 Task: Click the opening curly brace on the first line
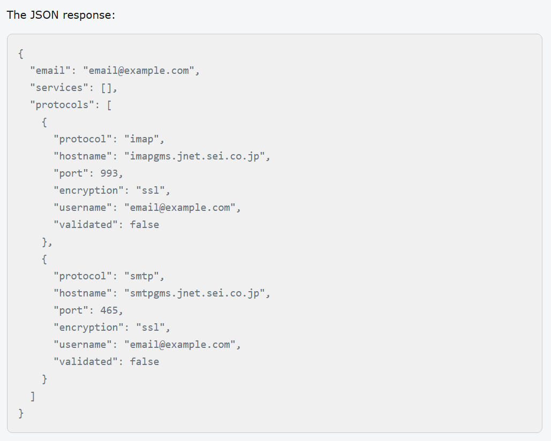(x=21, y=53)
